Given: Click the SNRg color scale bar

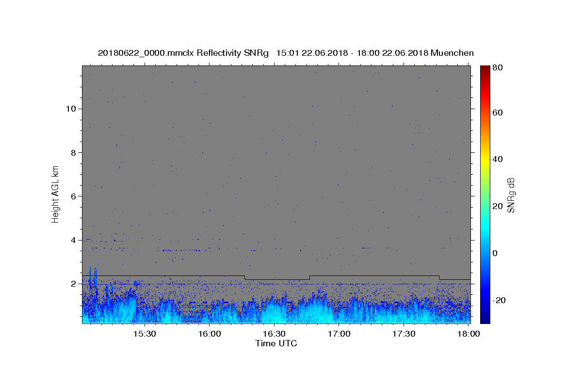Looking at the screenshot, I should coord(485,194).
